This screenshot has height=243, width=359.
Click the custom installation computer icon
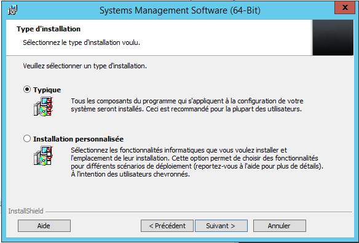pyautogui.click(x=43, y=156)
